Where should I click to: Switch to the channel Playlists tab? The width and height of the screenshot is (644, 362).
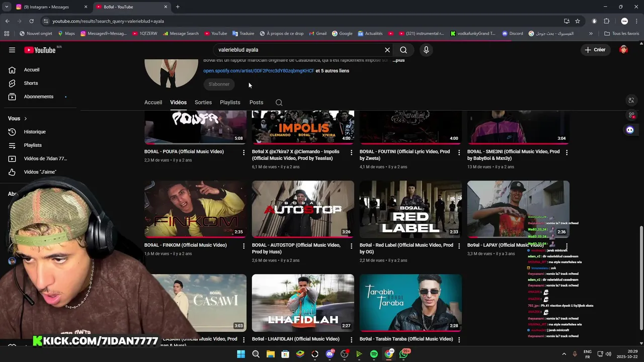[230, 103]
